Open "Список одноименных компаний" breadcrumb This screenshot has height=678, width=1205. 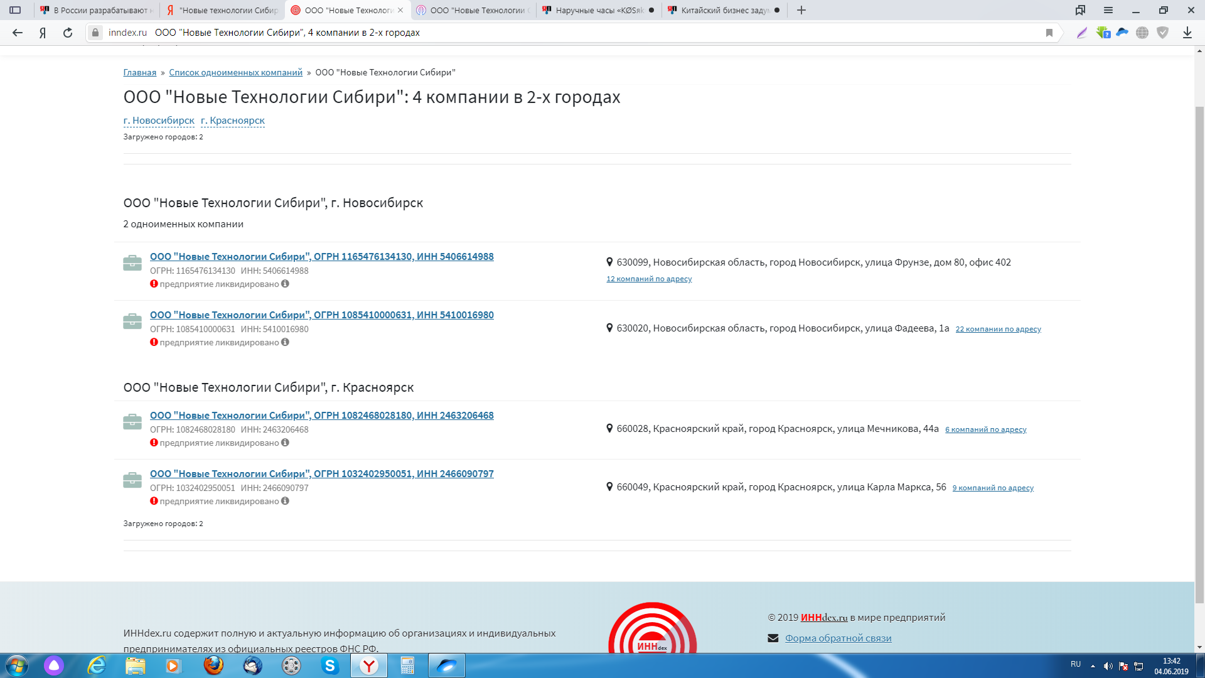coord(236,72)
